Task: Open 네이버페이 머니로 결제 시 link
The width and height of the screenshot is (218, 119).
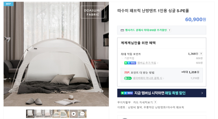Action: pos(147,78)
